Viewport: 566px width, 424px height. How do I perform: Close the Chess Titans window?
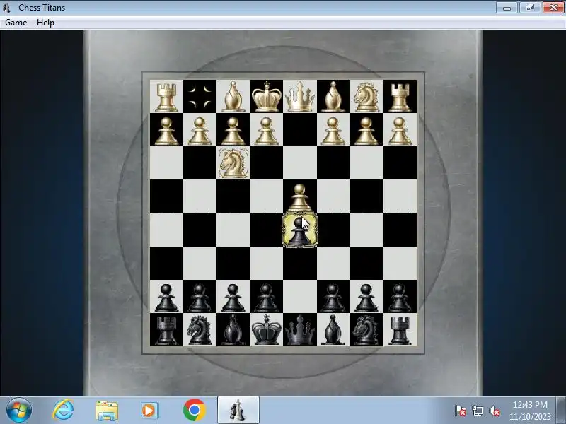pos(553,8)
